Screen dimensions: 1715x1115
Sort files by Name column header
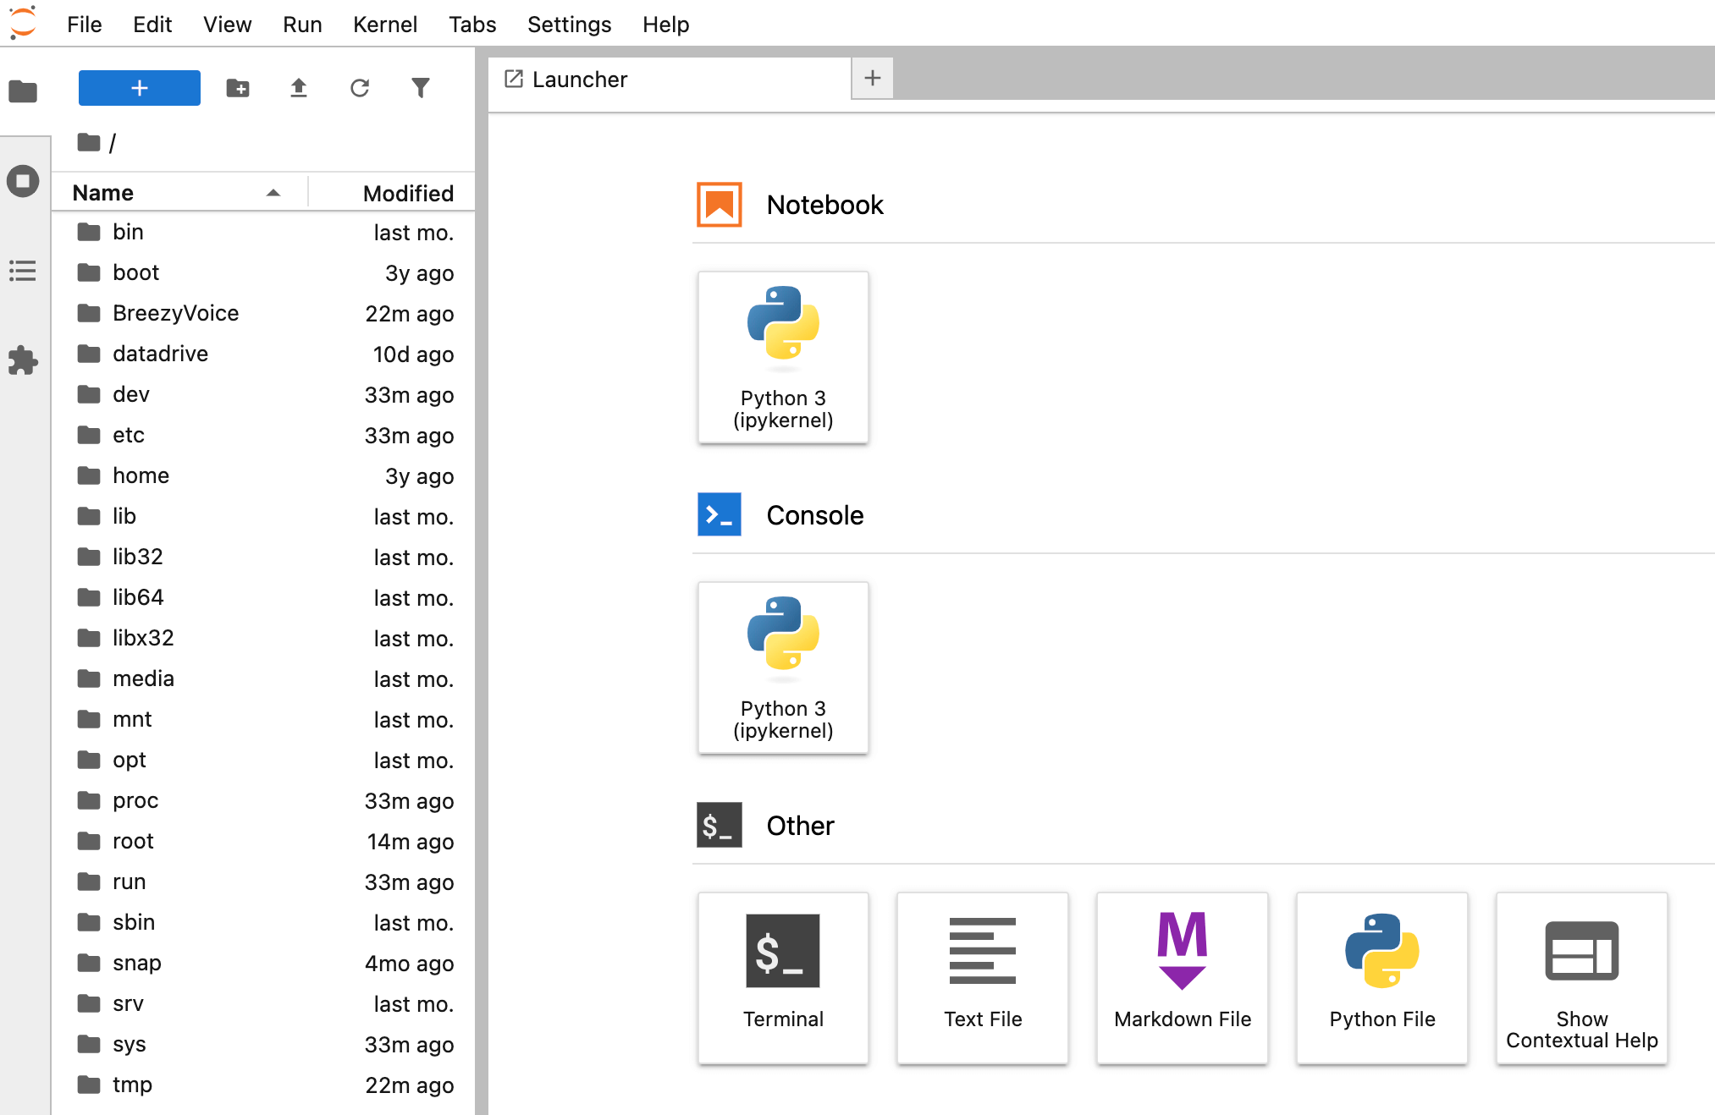click(179, 193)
